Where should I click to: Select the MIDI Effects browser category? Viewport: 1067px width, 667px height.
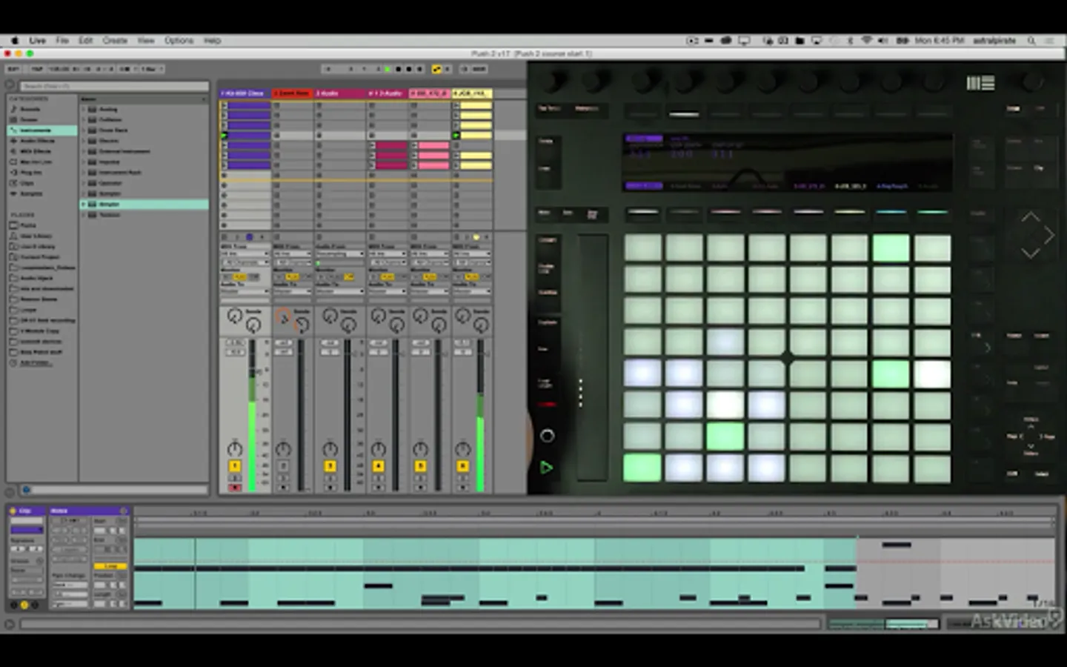click(x=36, y=151)
